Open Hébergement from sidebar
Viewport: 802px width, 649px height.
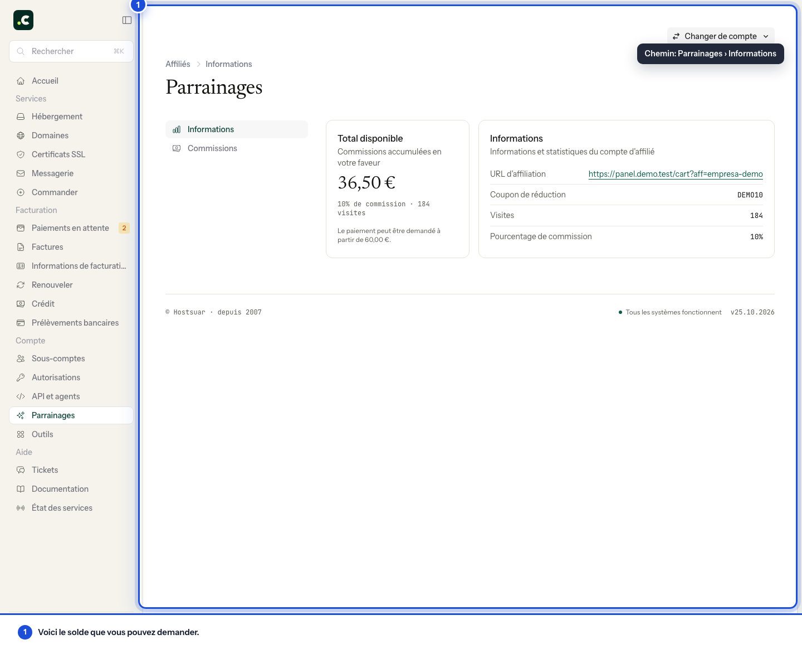click(x=71, y=117)
